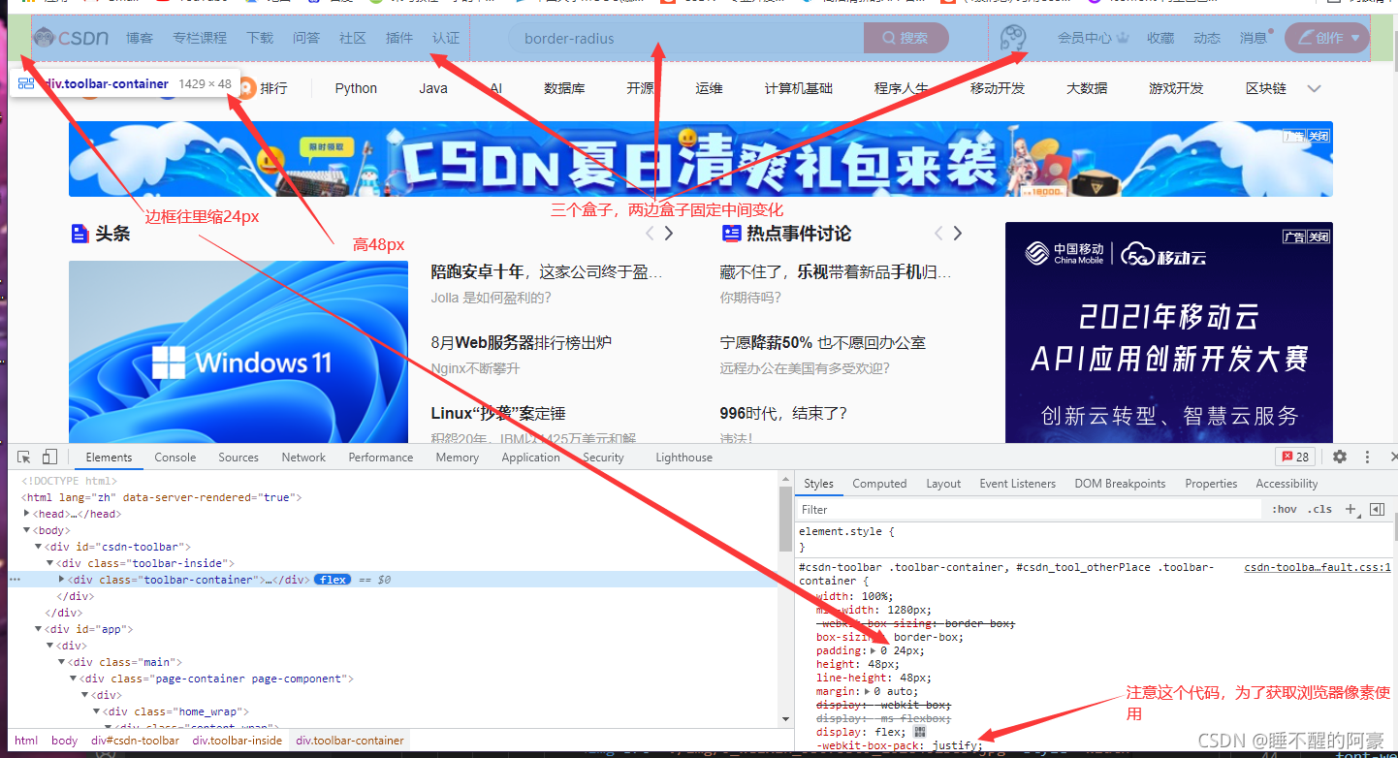Viewport: 1398px width, 758px height.
Task: Activate the inspect element picker icon
Action: [24, 458]
